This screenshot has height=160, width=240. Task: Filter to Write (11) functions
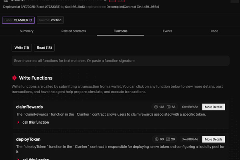click(x=22, y=48)
